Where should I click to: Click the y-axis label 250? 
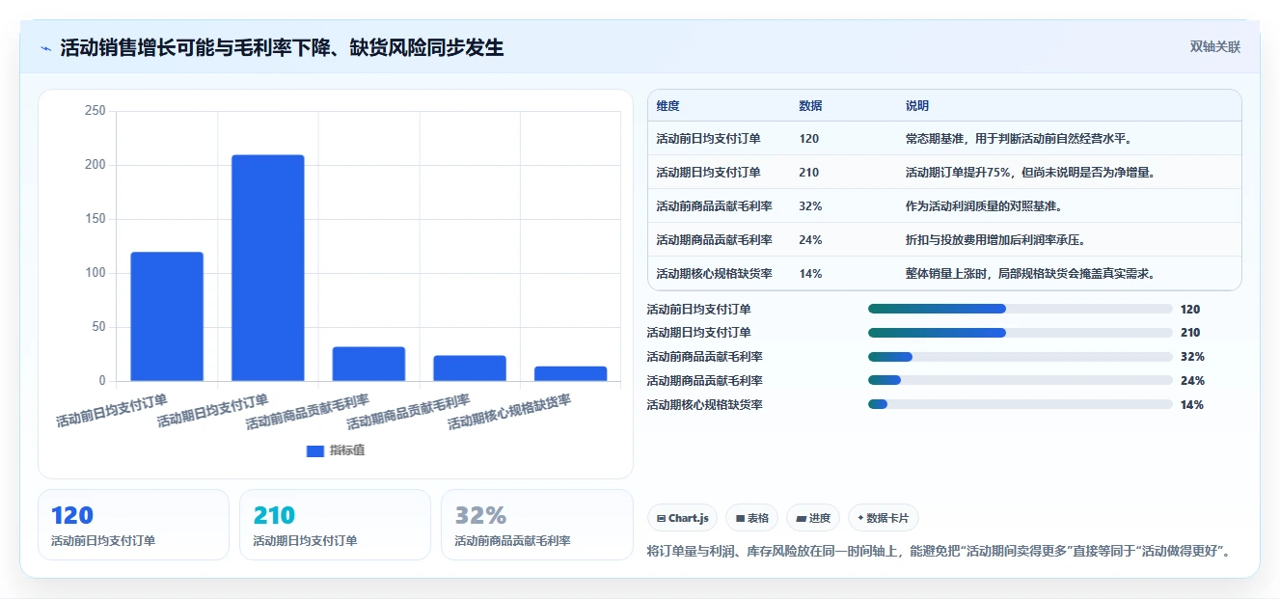[95, 111]
